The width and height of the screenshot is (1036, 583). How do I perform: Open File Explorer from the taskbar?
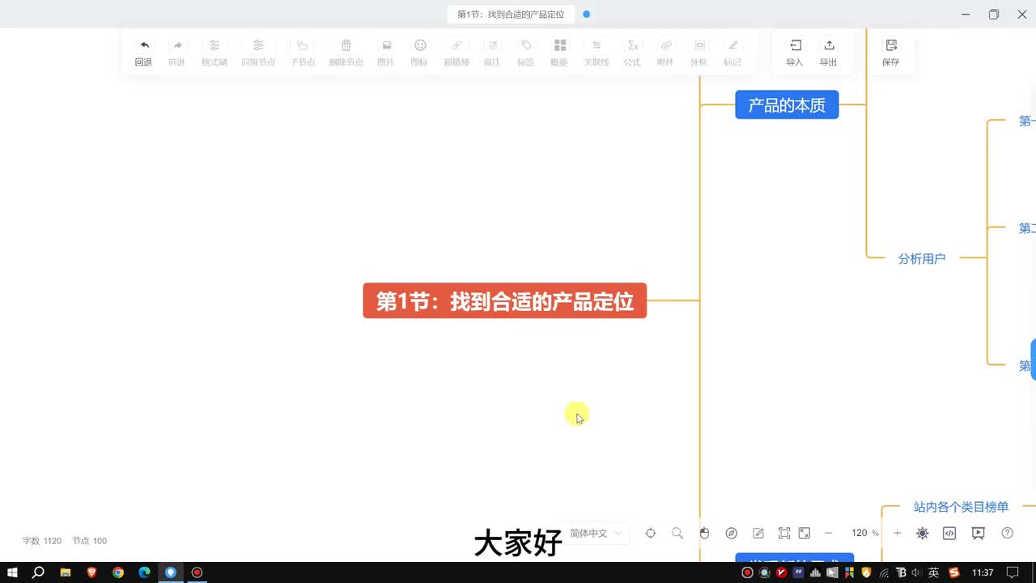tap(66, 572)
